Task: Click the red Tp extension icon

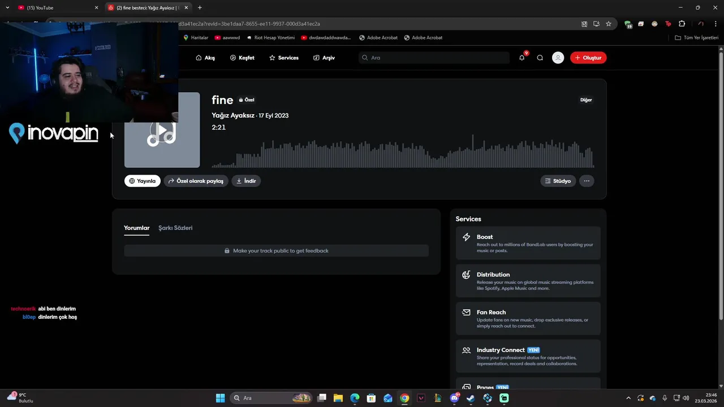Action: pos(668,24)
